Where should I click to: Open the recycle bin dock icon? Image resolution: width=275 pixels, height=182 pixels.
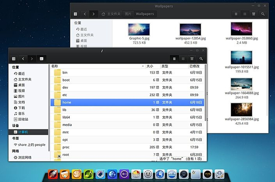tap(220, 175)
